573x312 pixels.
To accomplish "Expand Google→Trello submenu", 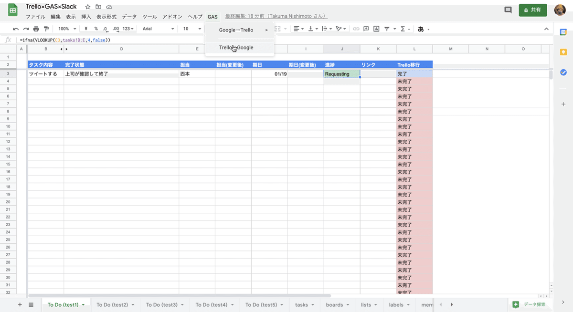I will coord(240,30).
